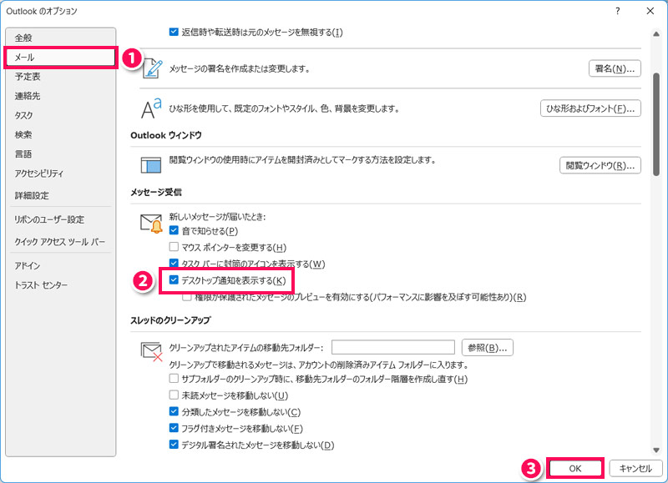
Task: Click the scrollbar down arrow
Action: (x=656, y=450)
